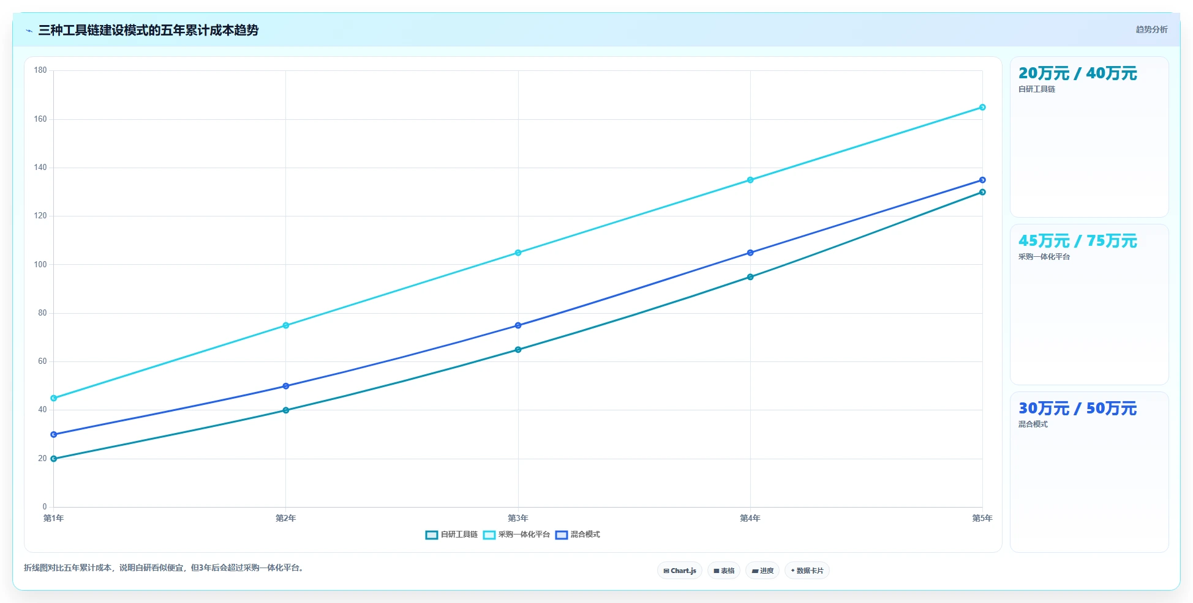Click the 60 y-axis tick label
This screenshot has width=1193, height=603.
pos(42,361)
